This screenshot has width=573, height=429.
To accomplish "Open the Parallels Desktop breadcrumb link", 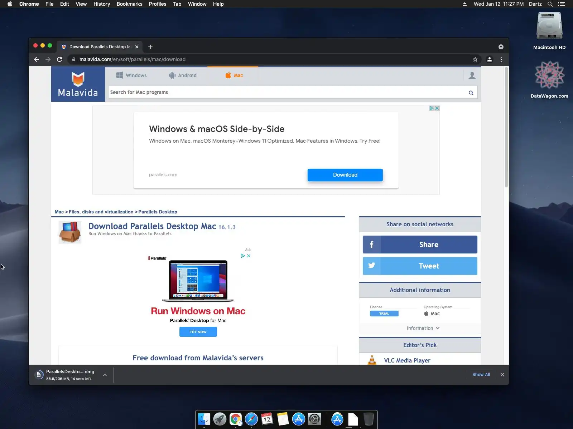I will (x=158, y=212).
